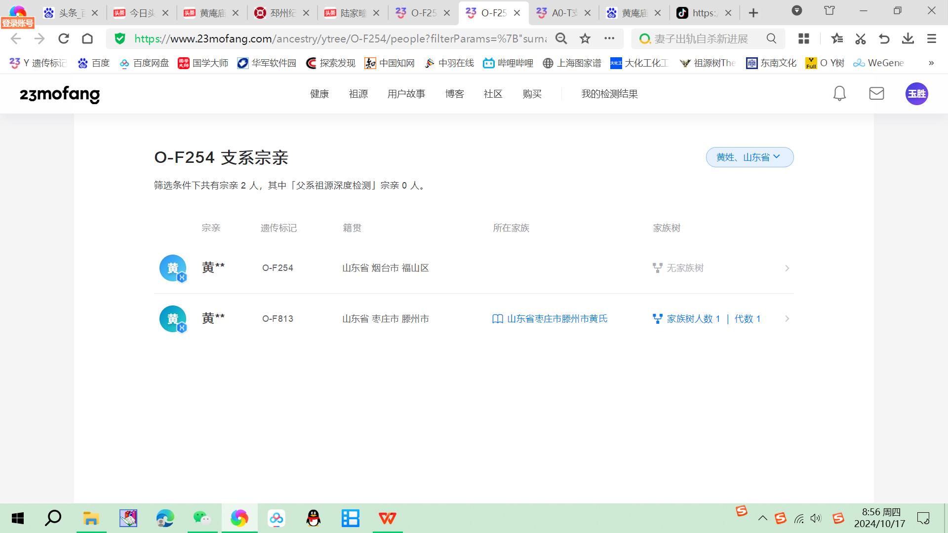This screenshot has height=533, width=948.
Task: Open the 中国知网 bookmark
Action: [x=390, y=63]
